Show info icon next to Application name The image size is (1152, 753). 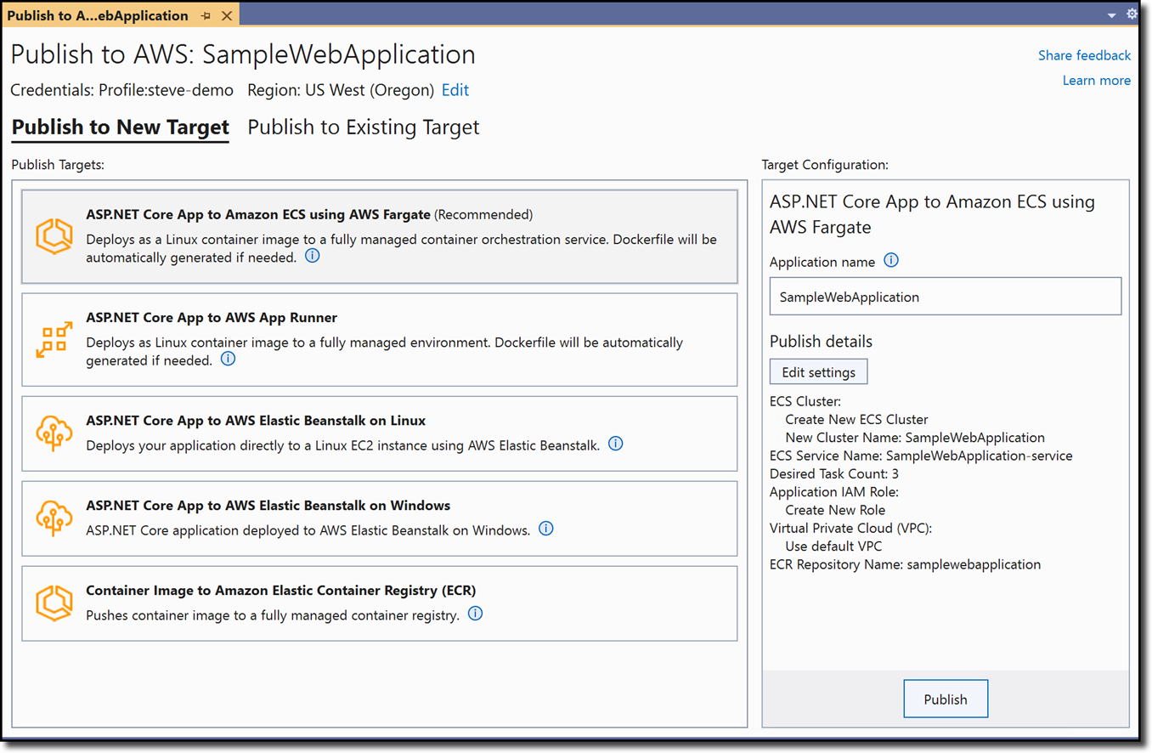[891, 261]
